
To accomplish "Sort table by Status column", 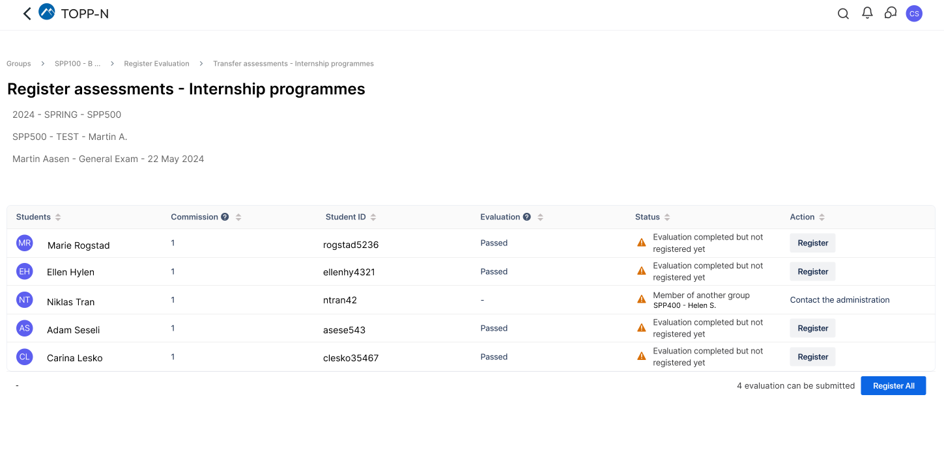I will coord(667,217).
